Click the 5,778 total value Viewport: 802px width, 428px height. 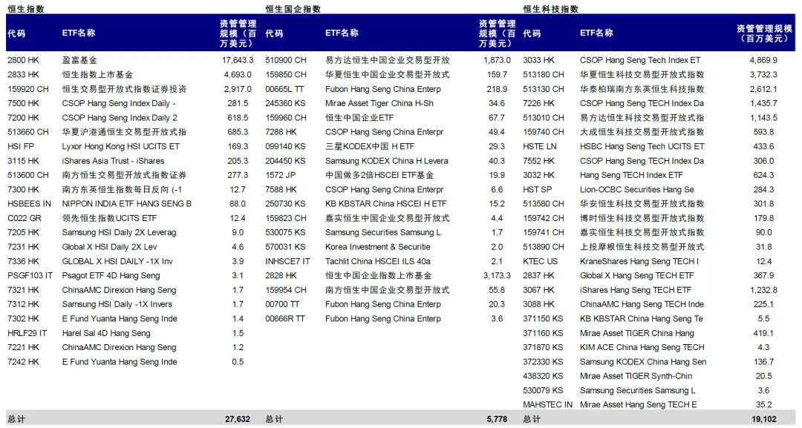coord(497,419)
